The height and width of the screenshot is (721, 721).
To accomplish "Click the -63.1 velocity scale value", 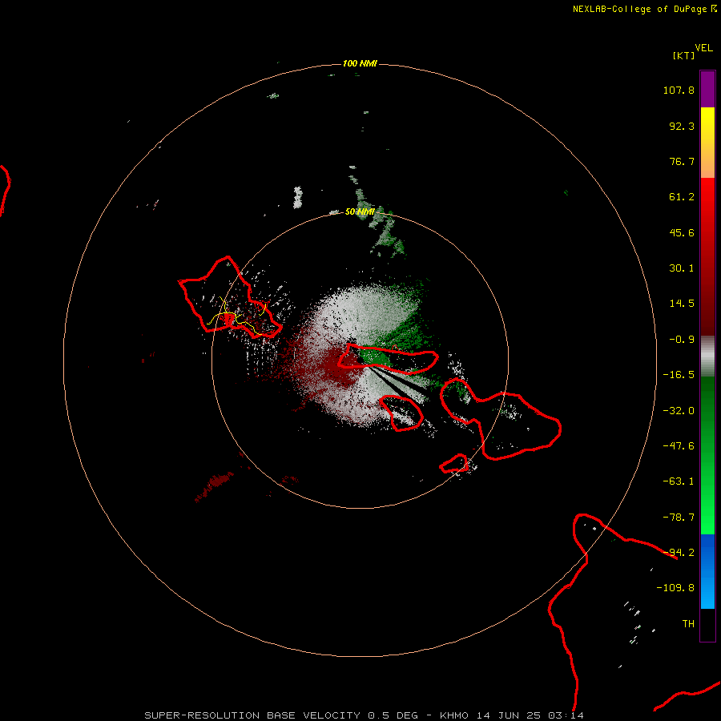I will tap(679, 481).
